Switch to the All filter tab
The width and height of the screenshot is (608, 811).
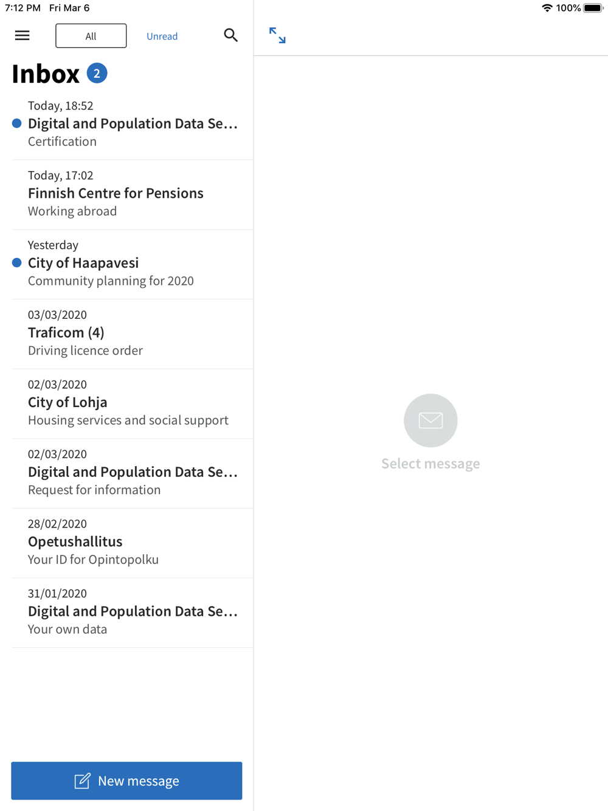click(91, 36)
